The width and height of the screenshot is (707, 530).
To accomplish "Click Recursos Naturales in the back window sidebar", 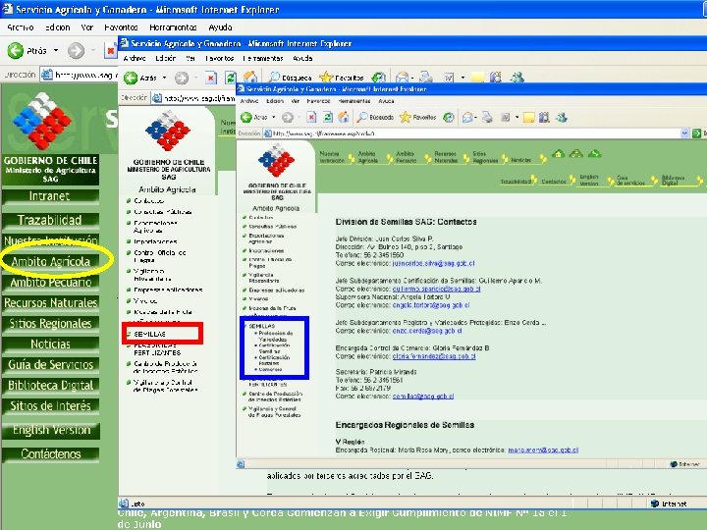I will click(50, 303).
